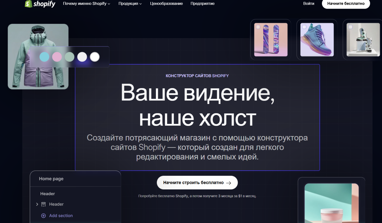Screen dimensions: 382x223
Task: Check the box on ski boot thumbnail
Action: coord(350,27)
